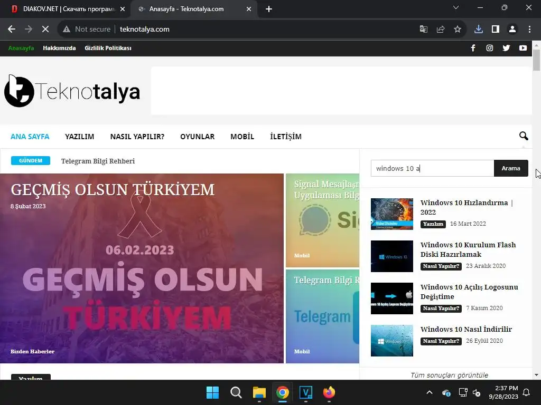Open the Chrome downloads icon

point(479,30)
